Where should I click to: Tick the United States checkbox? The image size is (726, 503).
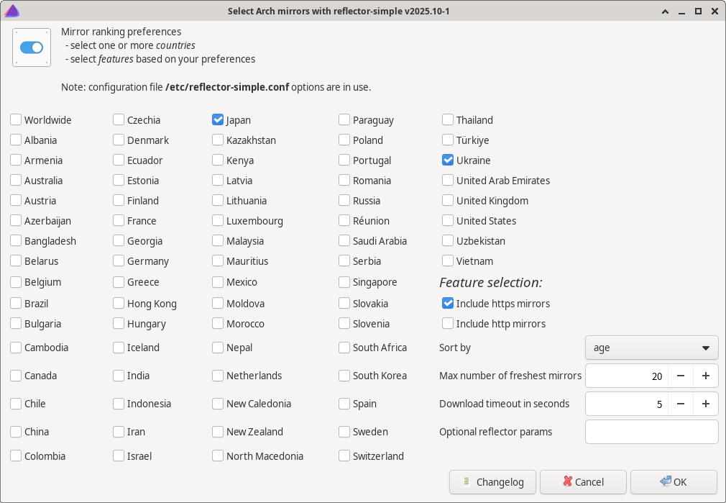tap(448, 221)
